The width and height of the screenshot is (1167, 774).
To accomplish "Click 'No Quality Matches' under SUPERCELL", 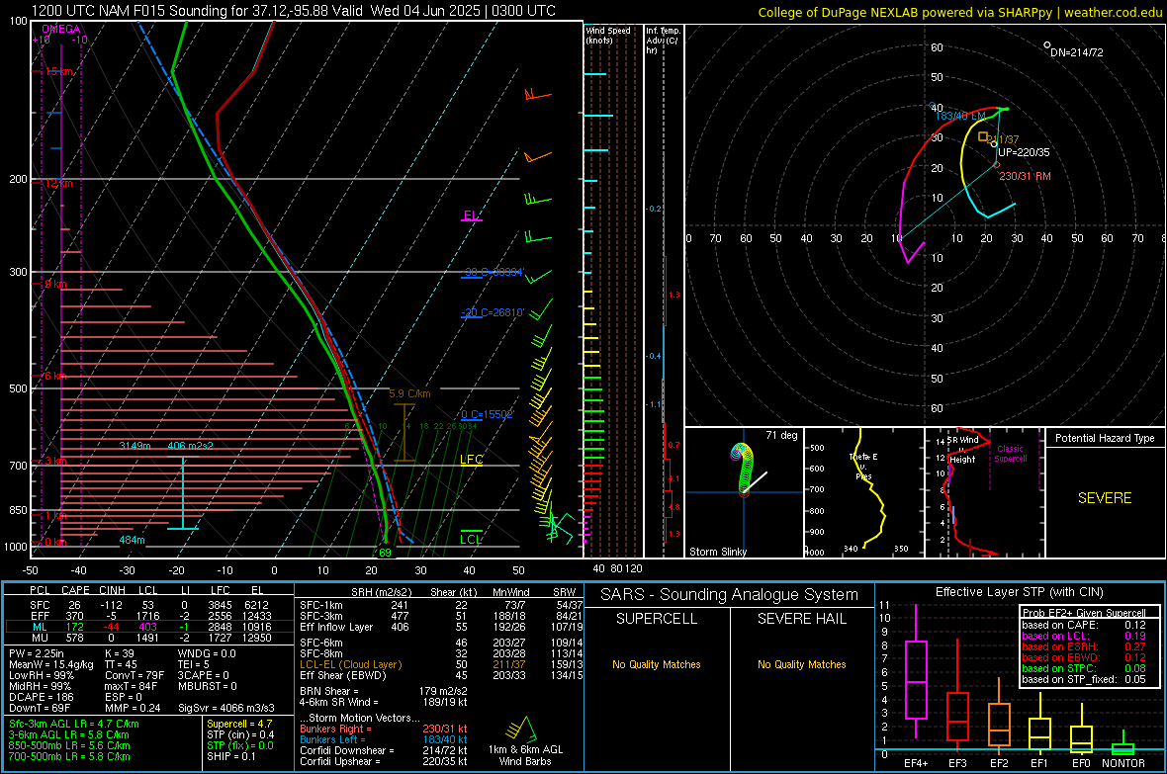I will coord(657,664).
